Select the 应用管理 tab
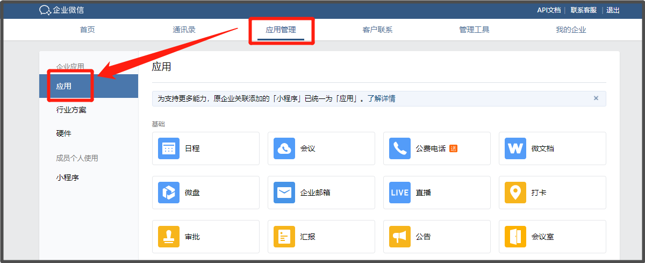 [281, 30]
